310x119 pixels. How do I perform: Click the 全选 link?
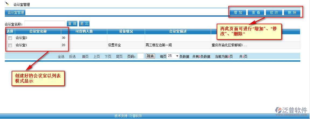[61, 57]
